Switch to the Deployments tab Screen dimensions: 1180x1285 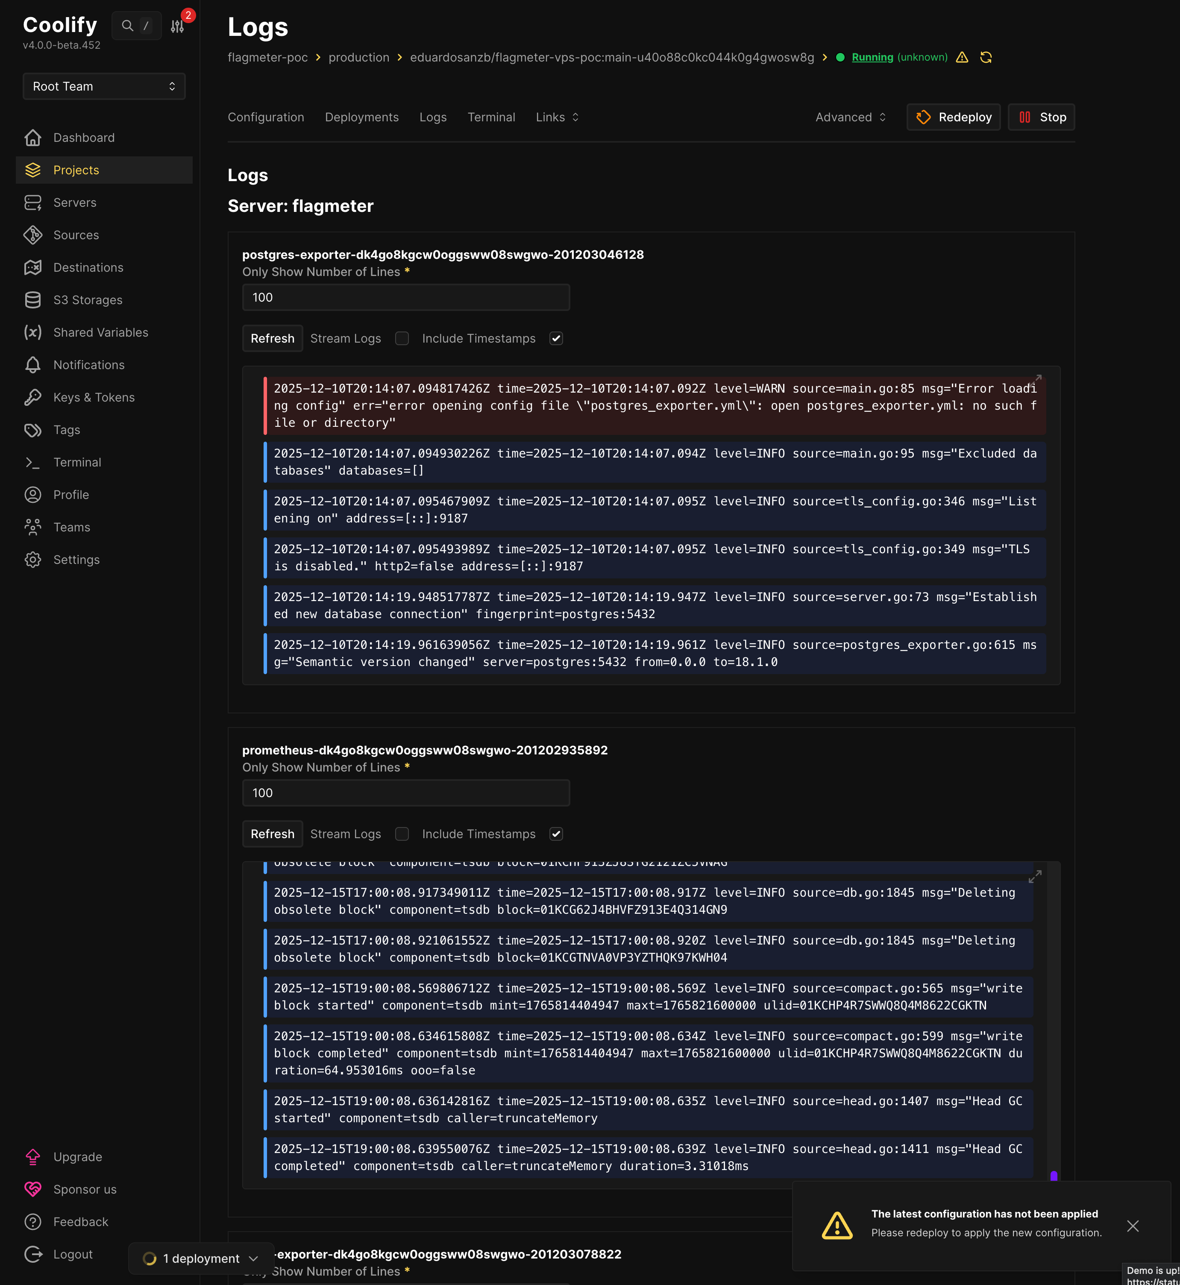[x=361, y=117]
